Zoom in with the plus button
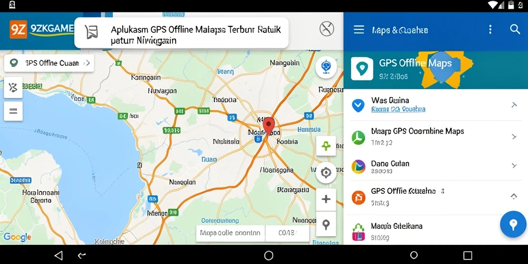 pos(326,200)
